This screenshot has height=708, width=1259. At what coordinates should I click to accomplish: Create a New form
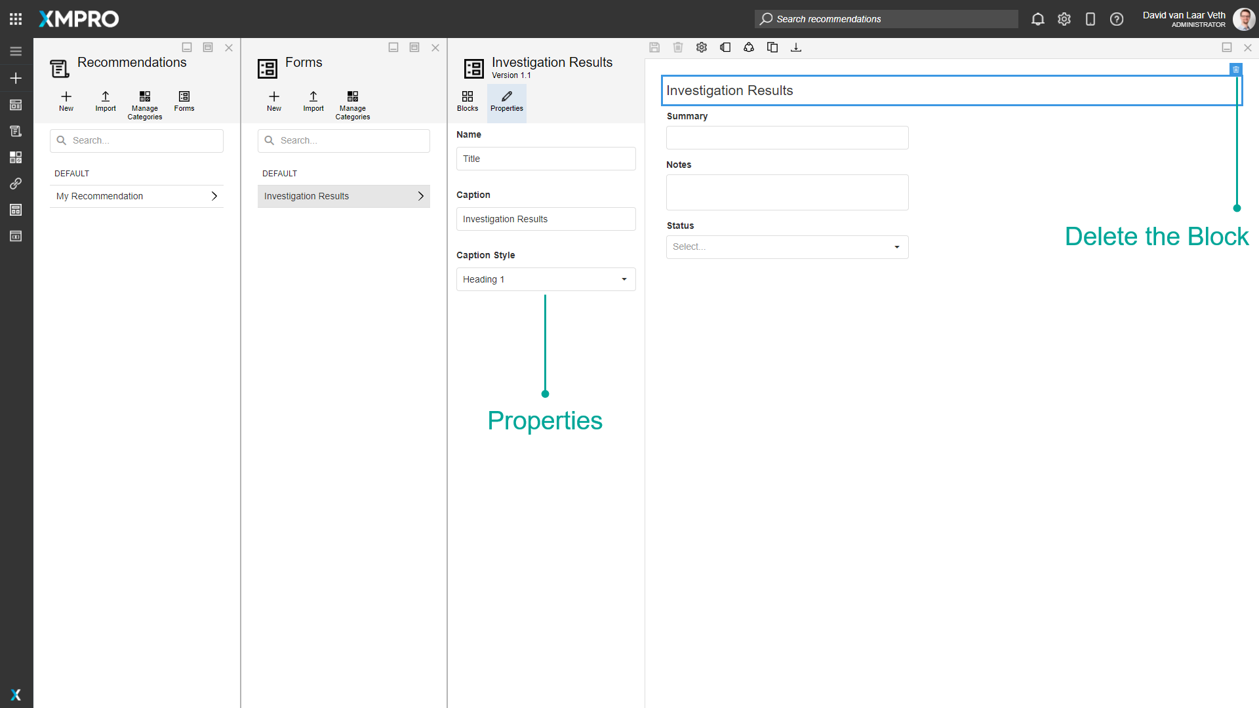point(273,102)
